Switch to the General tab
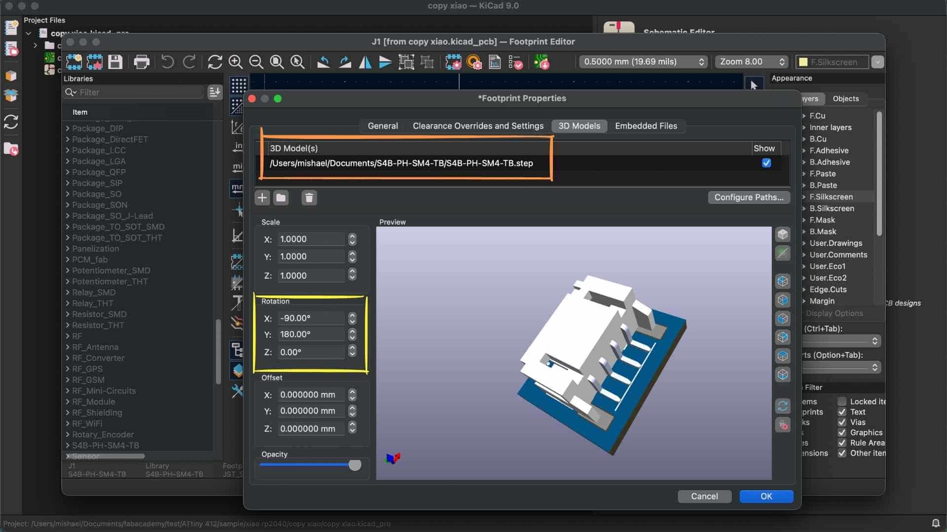The image size is (947, 532). coord(383,126)
